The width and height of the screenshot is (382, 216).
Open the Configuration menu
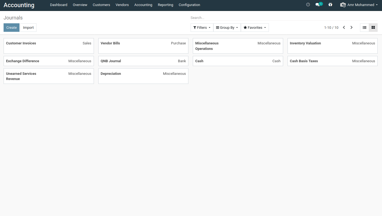point(189,5)
